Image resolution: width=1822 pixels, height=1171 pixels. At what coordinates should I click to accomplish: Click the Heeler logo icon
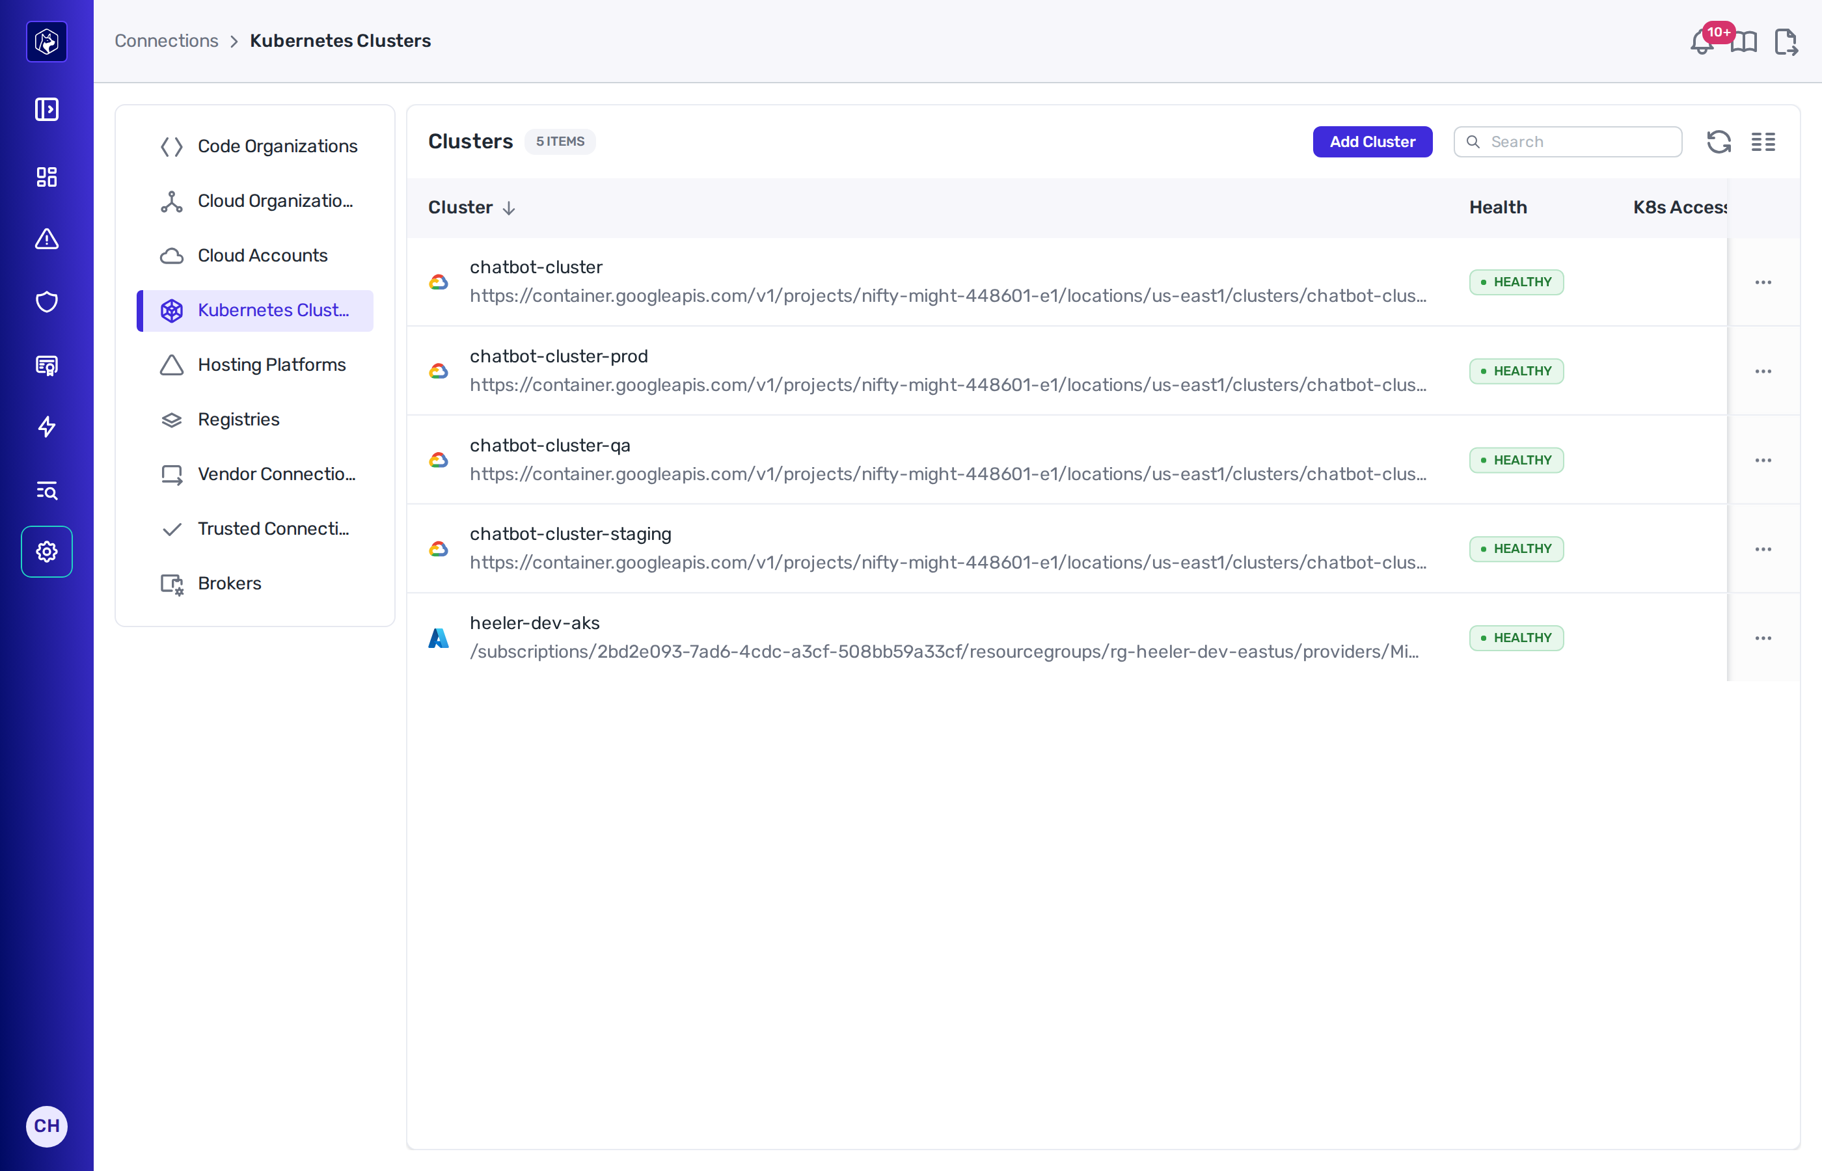(x=46, y=41)
